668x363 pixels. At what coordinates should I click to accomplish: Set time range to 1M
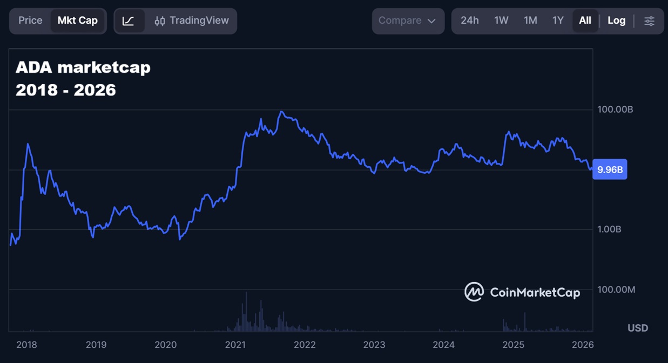(530, 20)
